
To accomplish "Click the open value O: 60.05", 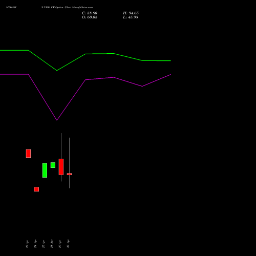I will click(90, 17).
